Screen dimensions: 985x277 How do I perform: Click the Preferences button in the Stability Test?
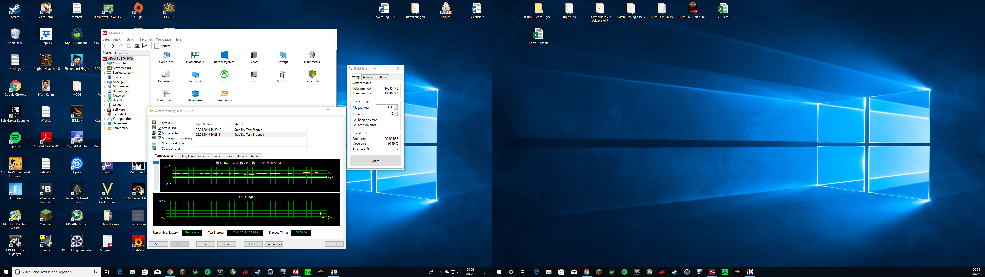[274, 244]
